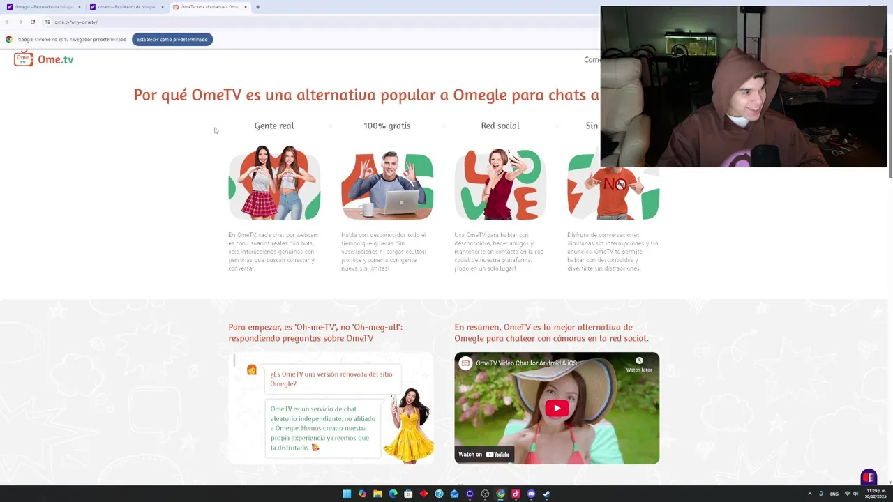Viewport: 893px width, 502px height.
Task: Play the OmeTV Video Chat YouTube video
Action: (557, 409)
